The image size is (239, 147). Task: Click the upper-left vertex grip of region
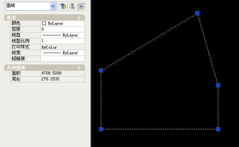(101, 70)
